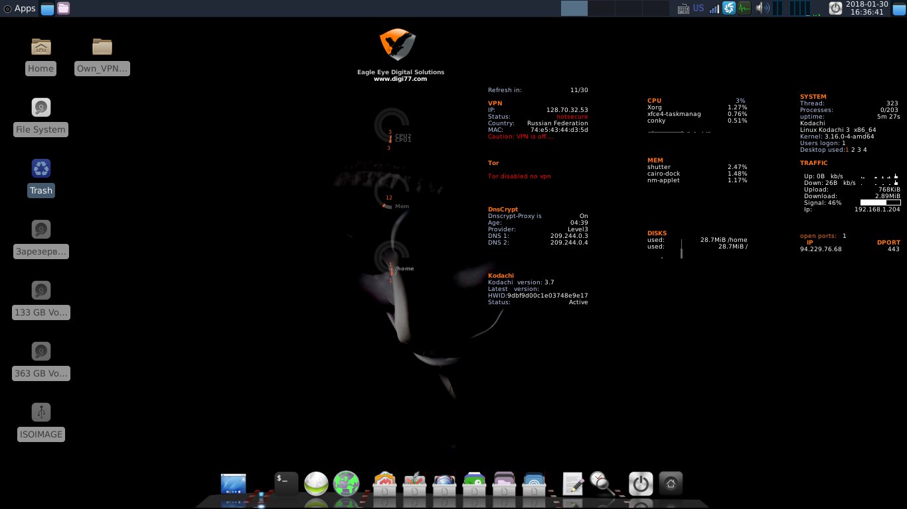The image size is (907, 509).
Task: Switch to the first highlighted workspace
Action: 574,8
